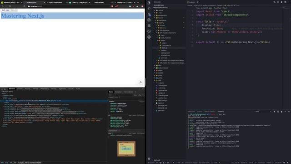
Task: Open Explorer view in VS Code activity bar
Action: click(x=149, y=3)
